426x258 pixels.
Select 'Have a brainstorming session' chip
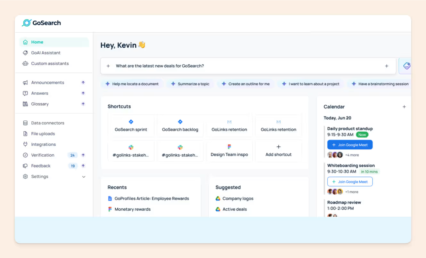[380, 84]
